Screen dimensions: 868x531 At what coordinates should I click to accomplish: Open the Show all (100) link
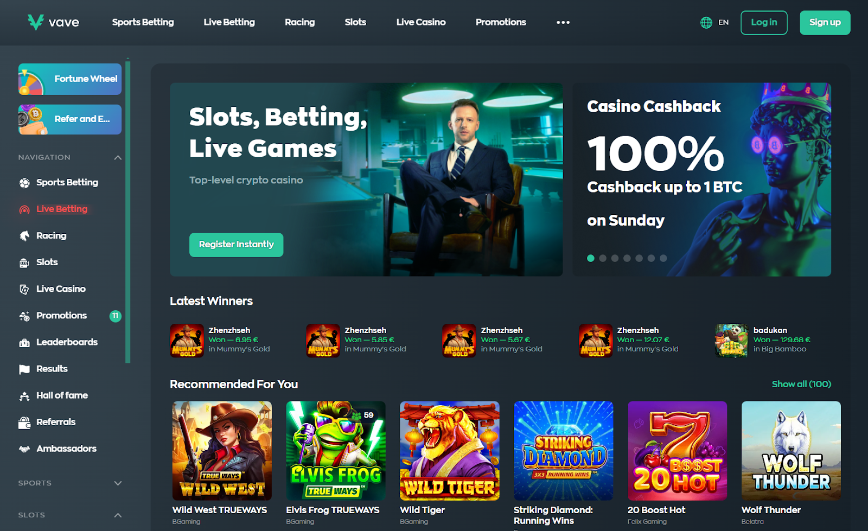(x=801, y=384)
